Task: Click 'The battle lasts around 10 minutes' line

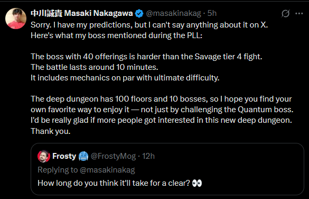Action: (x=95, y=67)
